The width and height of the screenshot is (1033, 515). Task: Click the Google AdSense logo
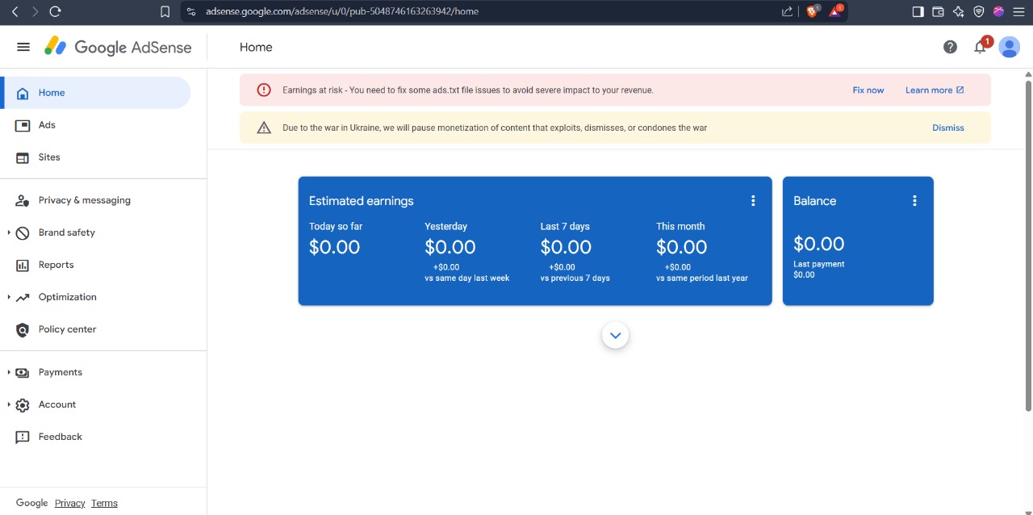point(118,47)
